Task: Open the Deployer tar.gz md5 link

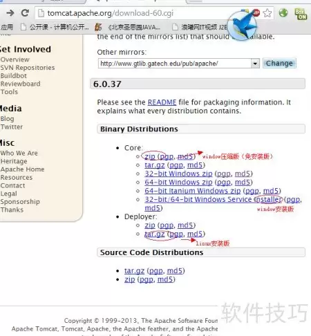Action: click(195, 234)
